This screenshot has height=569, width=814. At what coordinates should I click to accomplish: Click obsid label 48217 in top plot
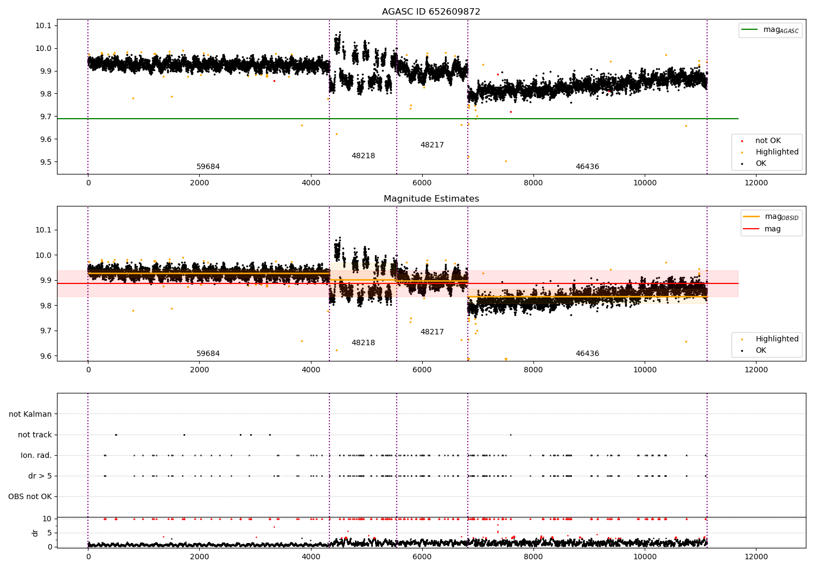[432, 145]
